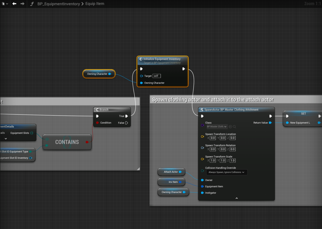Click the Return Value pin on SpawnActor
The image size is (322, 229).
(270, 123)
